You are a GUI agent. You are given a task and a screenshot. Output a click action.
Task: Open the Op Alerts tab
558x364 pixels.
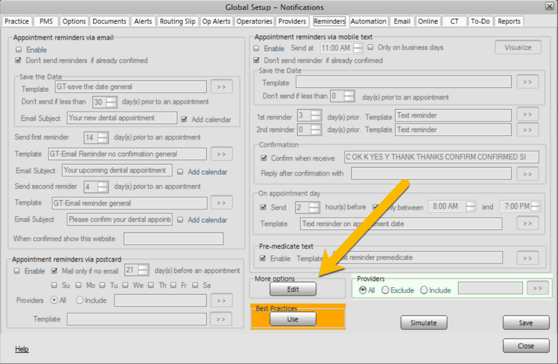click(x=216, y=21)
